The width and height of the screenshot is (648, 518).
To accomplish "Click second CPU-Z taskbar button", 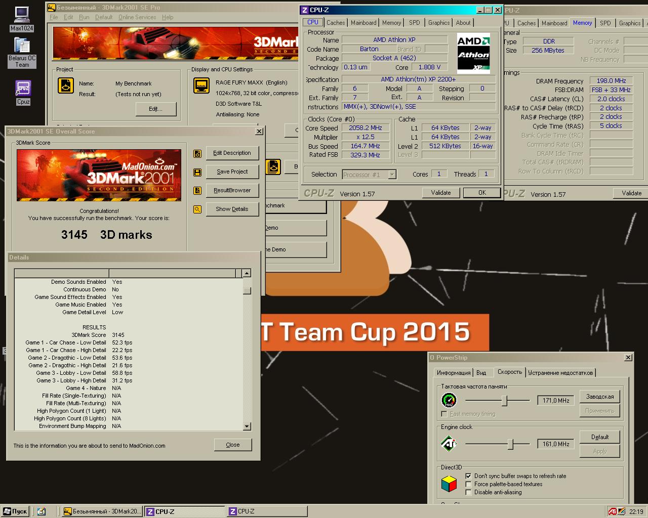I will tap(267, 511).
